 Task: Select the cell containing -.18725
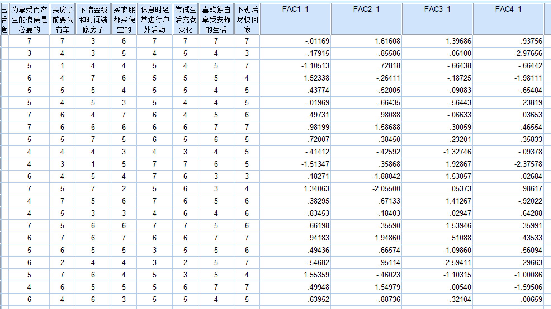click(x=437, y=78)
